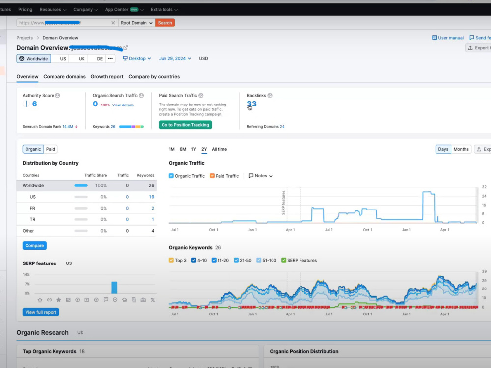Click the Backlinks value 33

click(252, 104)
